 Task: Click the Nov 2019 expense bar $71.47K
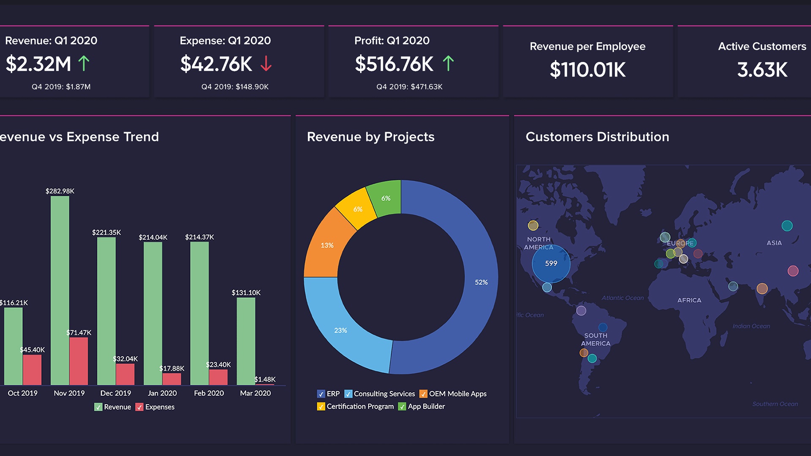coord(79,361)
